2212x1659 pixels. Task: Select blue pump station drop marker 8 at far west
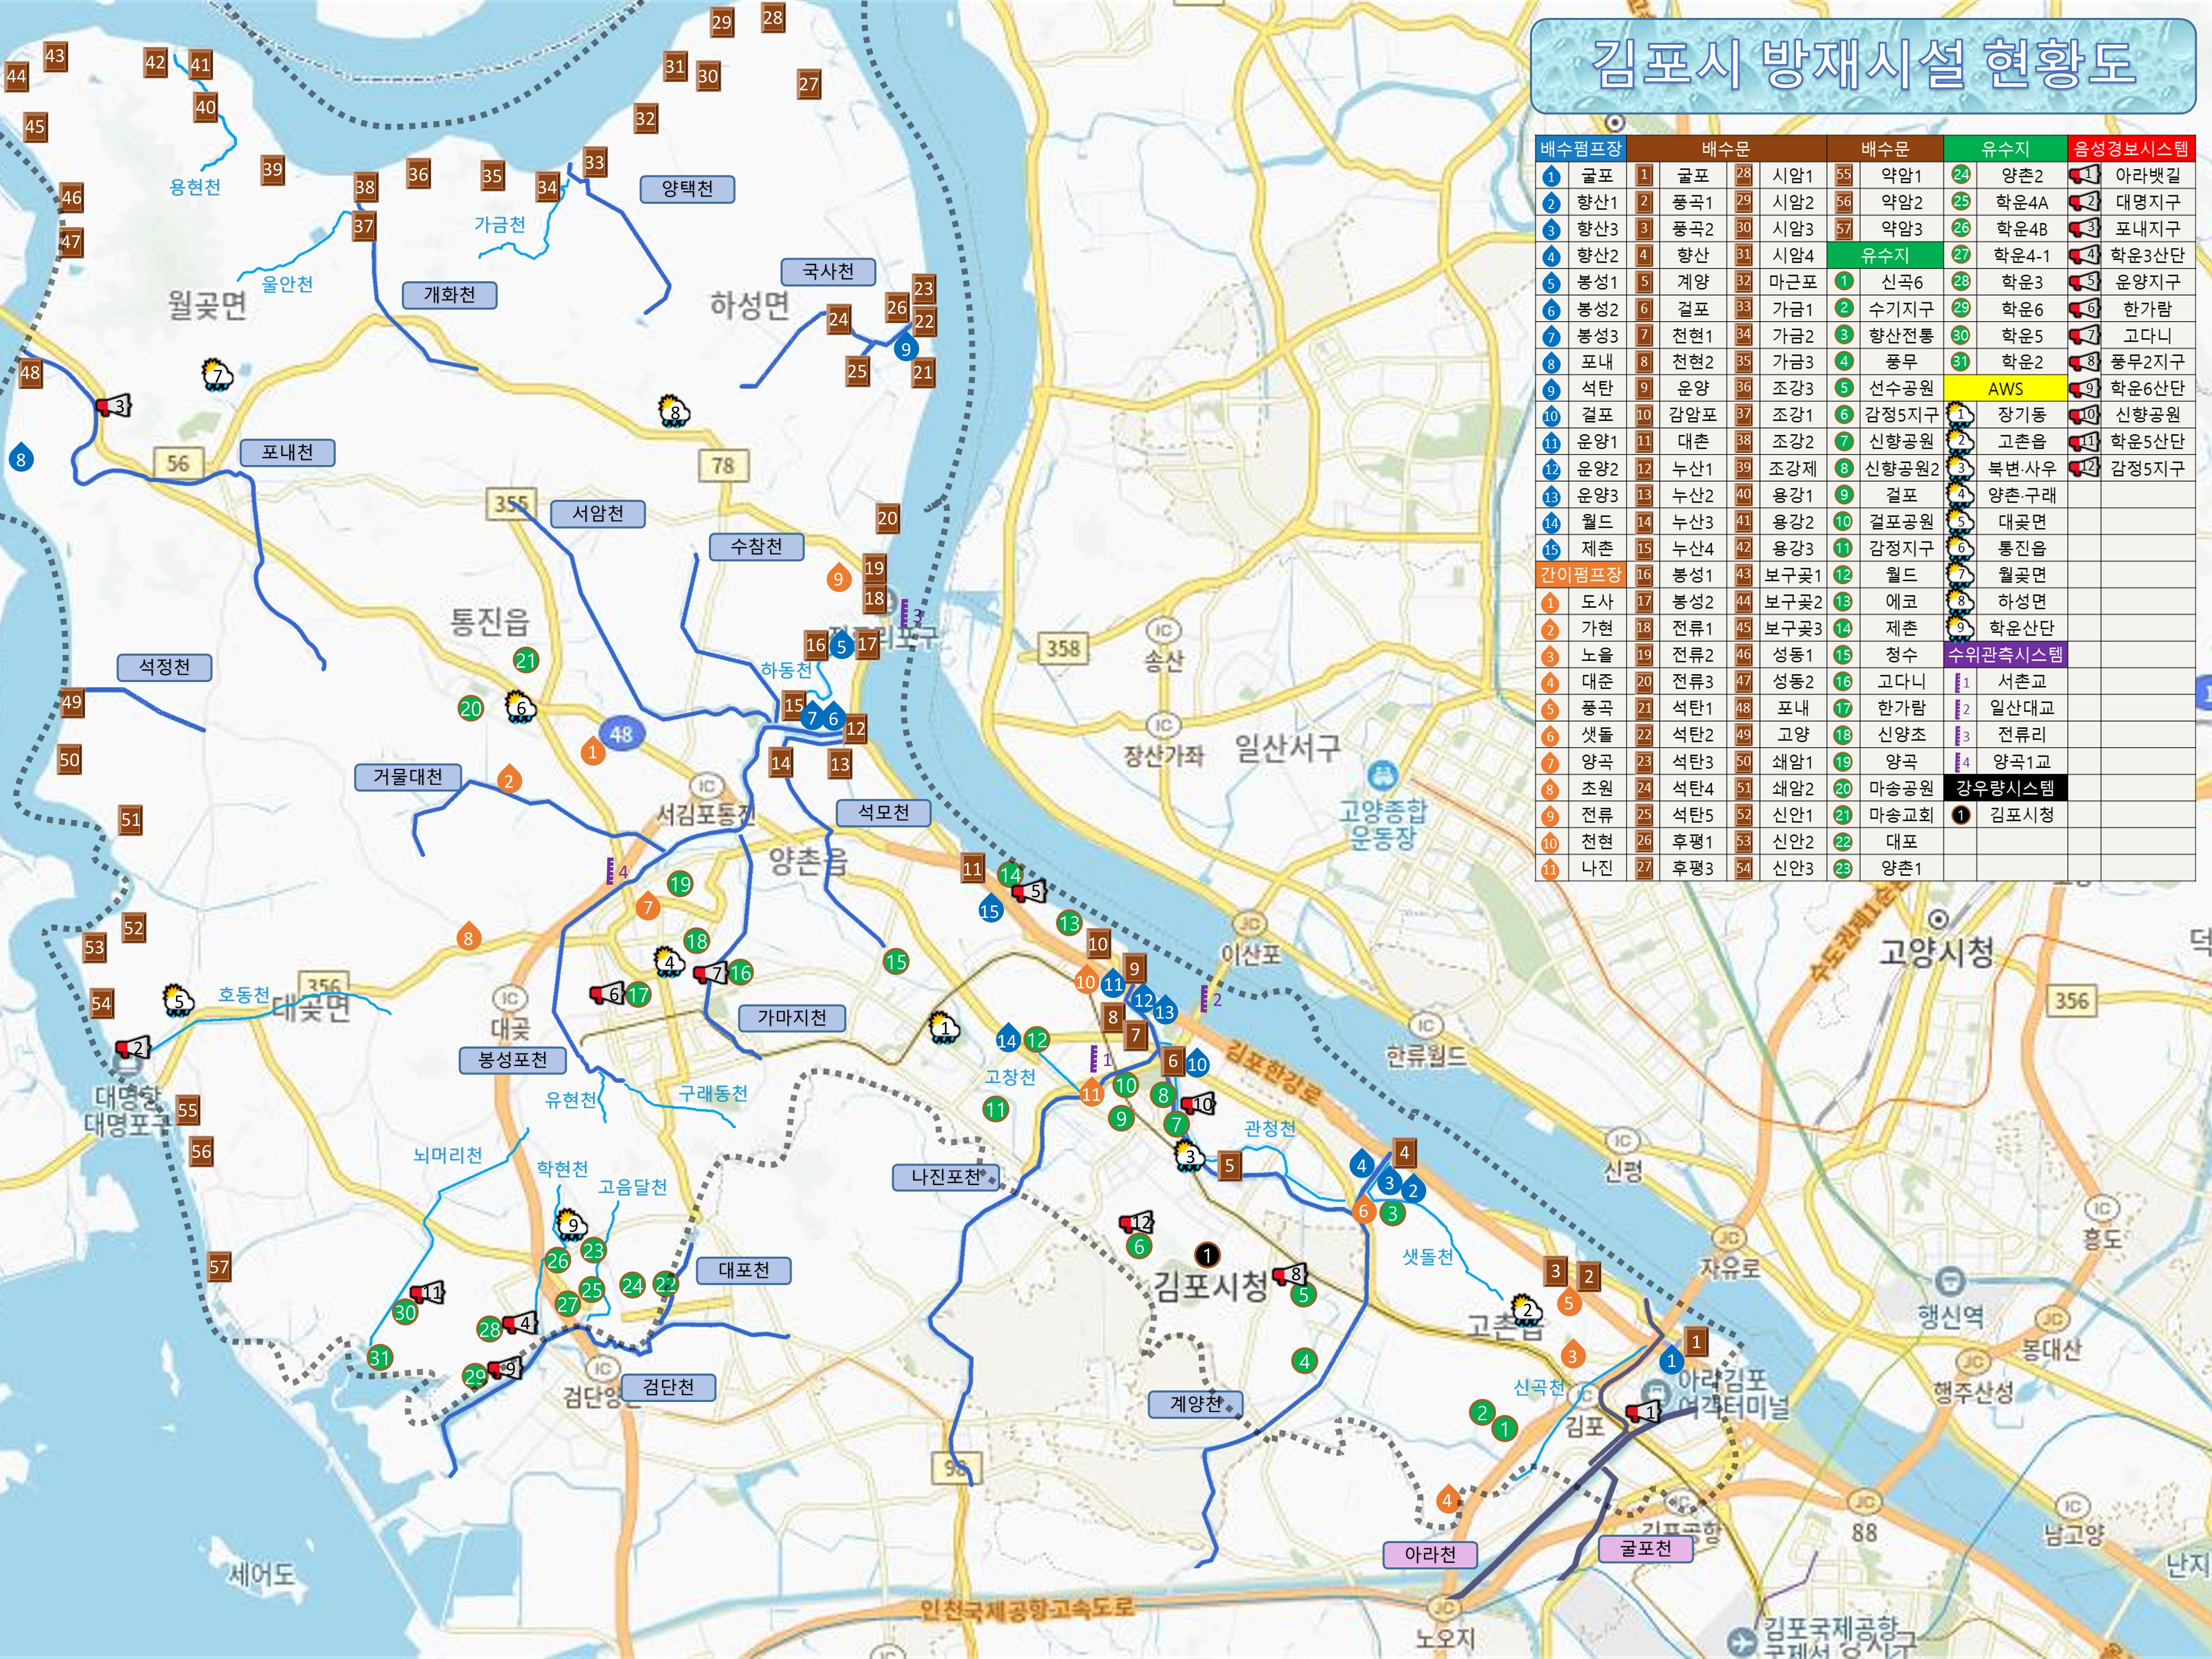[20, 459]
